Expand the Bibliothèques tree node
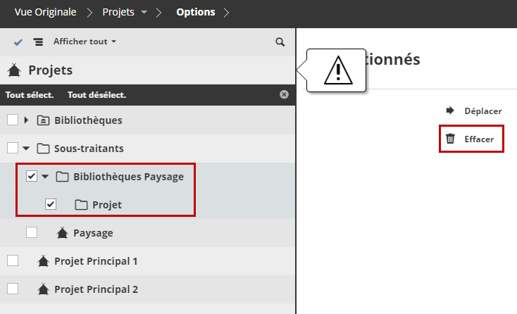 [26, 120]
